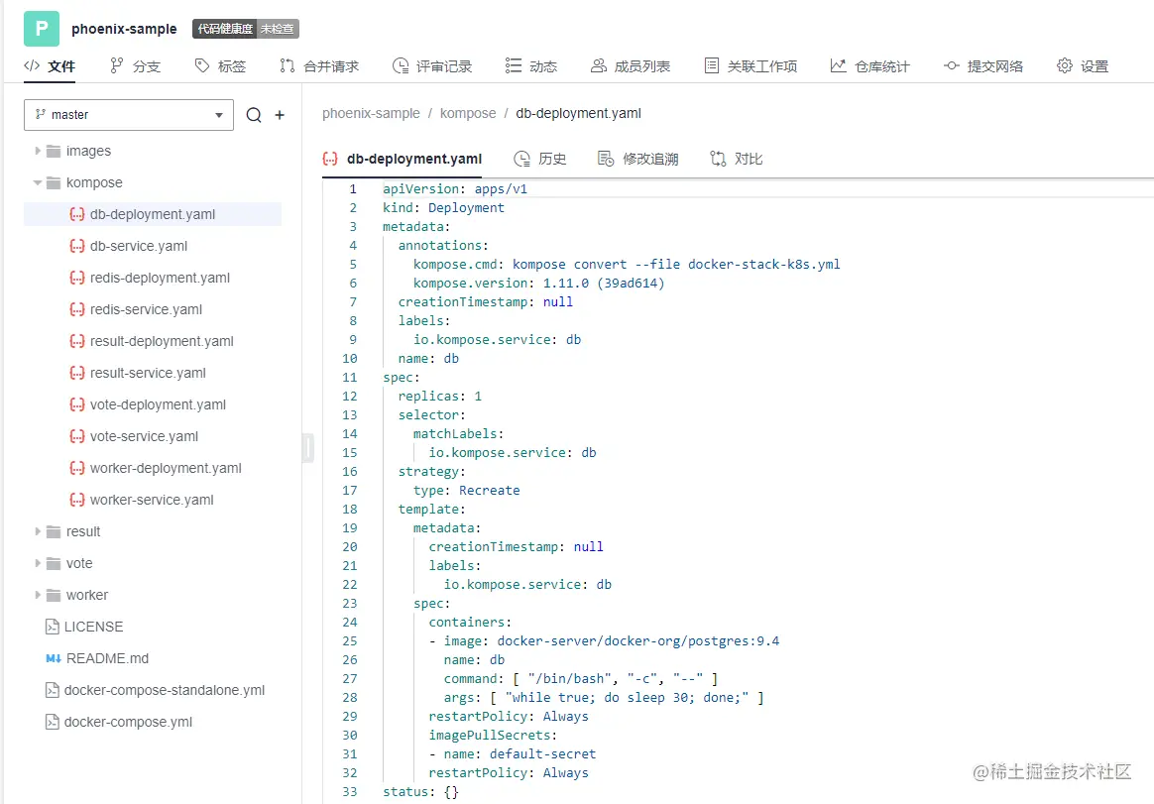Image resolution: width=1154 pixels, height=804 pixels.
Task: Open the LICENSE file
Action: [x=93, y=627]
